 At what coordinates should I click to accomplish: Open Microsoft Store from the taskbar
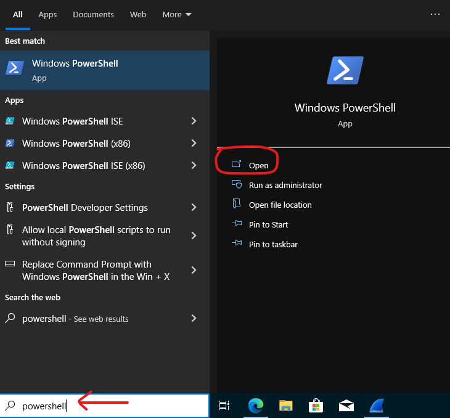316,406
